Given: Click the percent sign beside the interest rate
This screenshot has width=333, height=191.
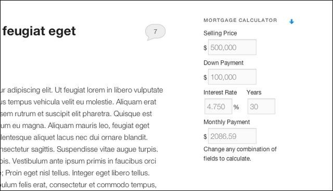Looking at the screenshot, I should (x=236, y=107).
